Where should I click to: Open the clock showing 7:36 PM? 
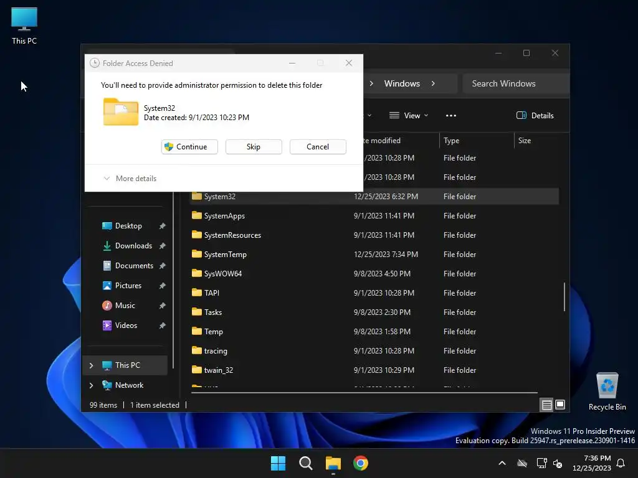(x=592, y=463)
